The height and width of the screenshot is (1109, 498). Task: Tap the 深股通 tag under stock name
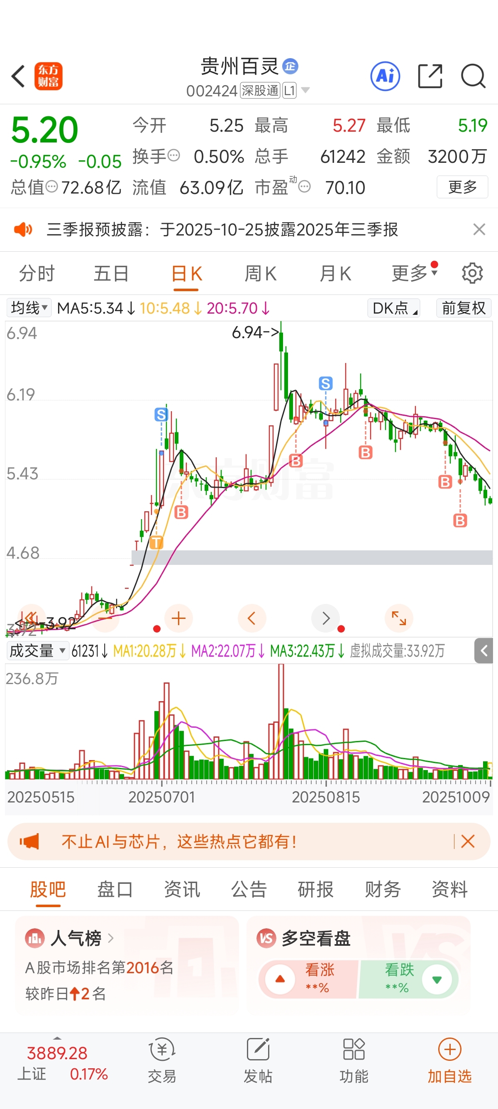(x=260, y=91)
